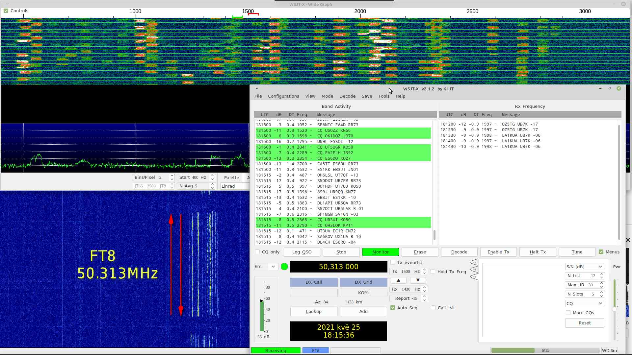The width and height of the screenshot is (632, 355).
Task: Expand the S/N (dB) dropdown
Action: [x=584, y=267]
